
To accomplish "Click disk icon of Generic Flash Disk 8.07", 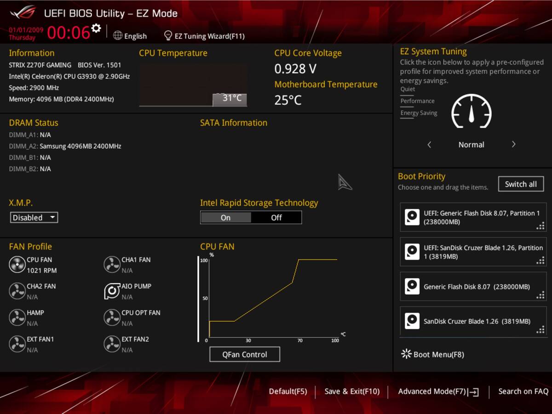I will pos(412,286).
